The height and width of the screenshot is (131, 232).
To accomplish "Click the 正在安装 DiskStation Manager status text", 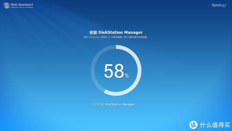I will pos(115,104).
